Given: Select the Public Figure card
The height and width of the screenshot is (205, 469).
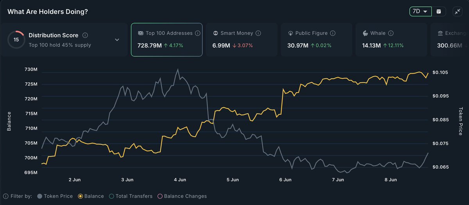Looking at the screenshot, I should coord(316,40).
